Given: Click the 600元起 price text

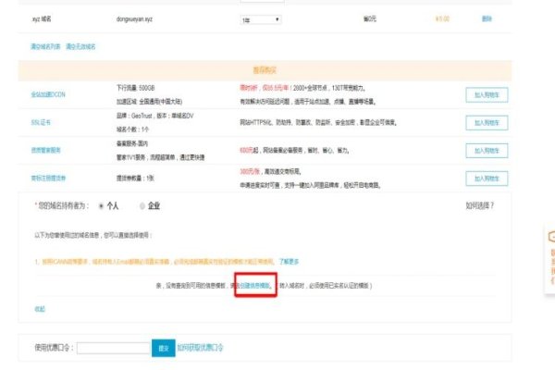Looking at the screenshot, I should pyautogui.click(x=249, y=150).
